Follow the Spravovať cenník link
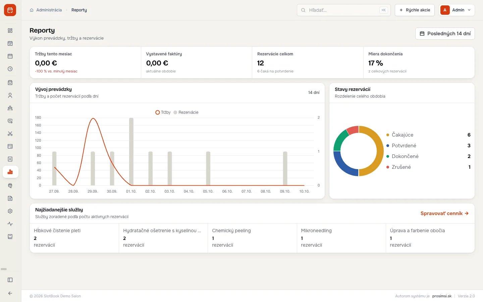The height and width of the screenshot is (302, 483). [x=445, y=213]
